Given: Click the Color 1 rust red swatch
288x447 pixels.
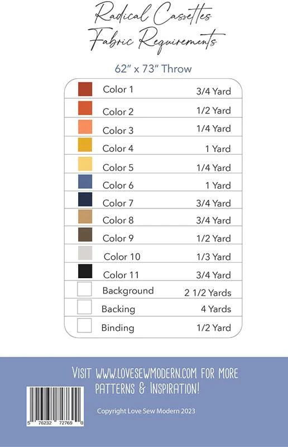Looking at the screenshot, I should [x=85, y=89].
